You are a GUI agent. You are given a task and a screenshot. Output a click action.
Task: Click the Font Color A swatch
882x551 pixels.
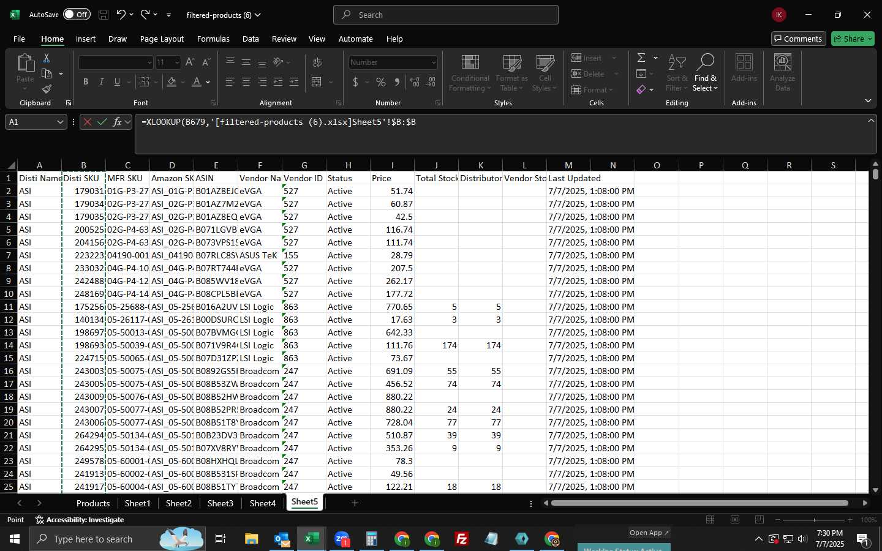(x=197, y=81)
